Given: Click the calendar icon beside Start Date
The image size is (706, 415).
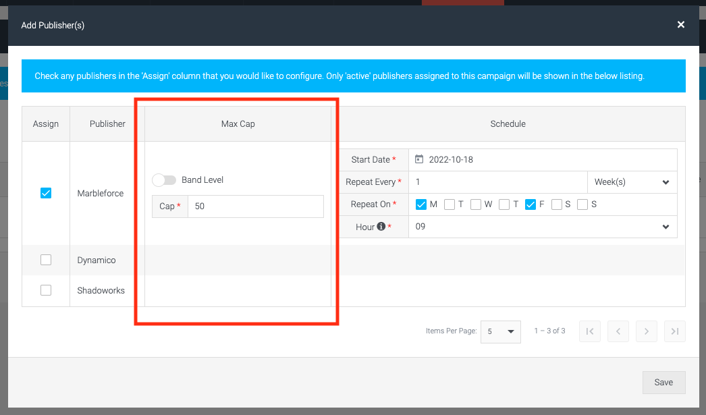Looking at the screenshot, I should coord(418,159).
